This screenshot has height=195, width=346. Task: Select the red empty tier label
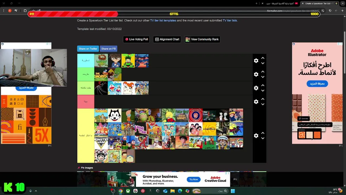pyautogui.click(x=86, y=102)
